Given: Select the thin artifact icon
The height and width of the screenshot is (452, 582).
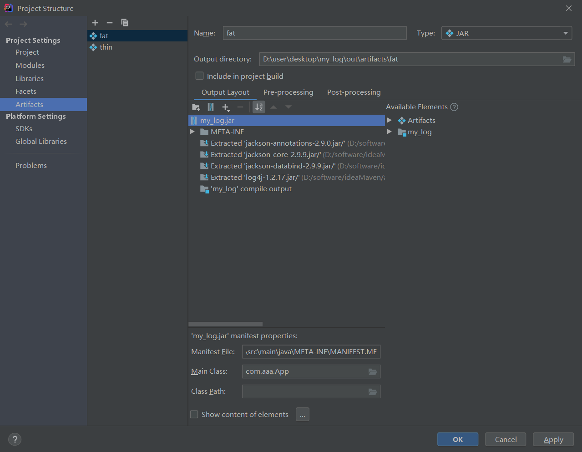Looking at the screenshot, I should click(93, 47).
